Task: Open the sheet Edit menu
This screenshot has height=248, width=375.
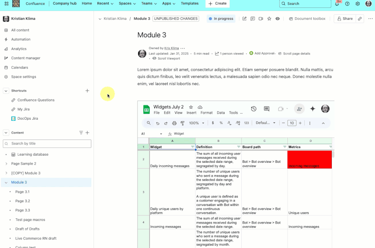Action: click(167, 113)
